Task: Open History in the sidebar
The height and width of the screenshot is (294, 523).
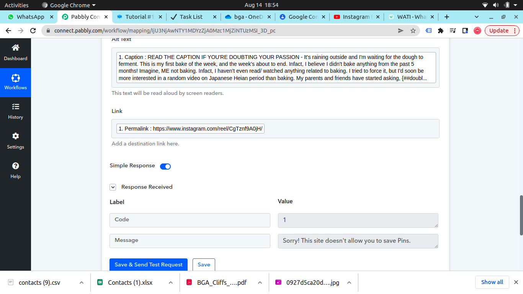Action: point(15,111)
